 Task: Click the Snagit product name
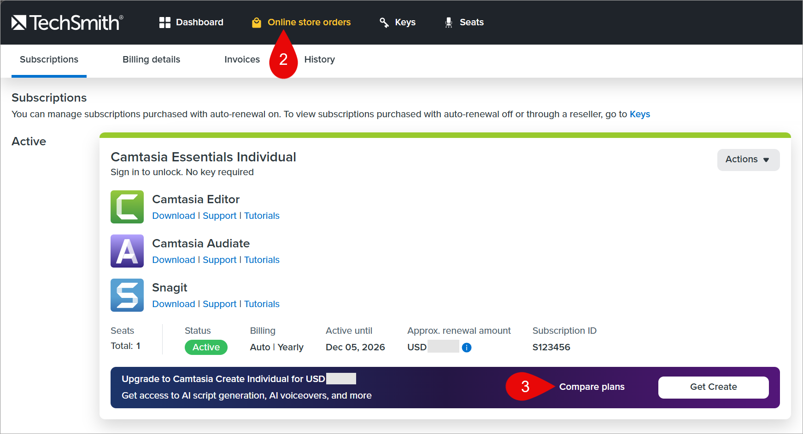[x=170, y=288]
